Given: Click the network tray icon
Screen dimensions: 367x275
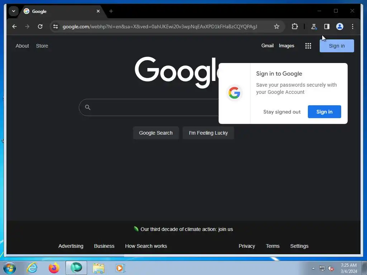Looking at the screenshot, I should (x=322, y=269).
